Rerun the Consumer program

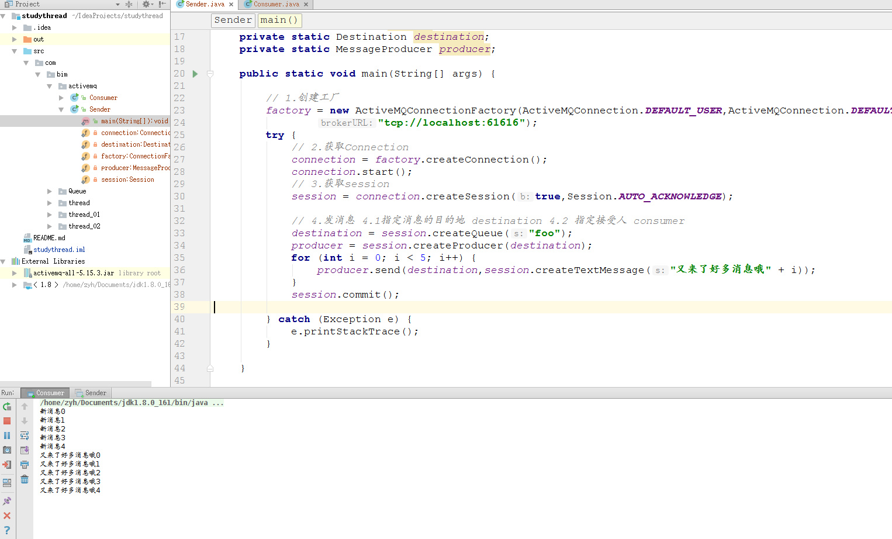tap(7, 406)
